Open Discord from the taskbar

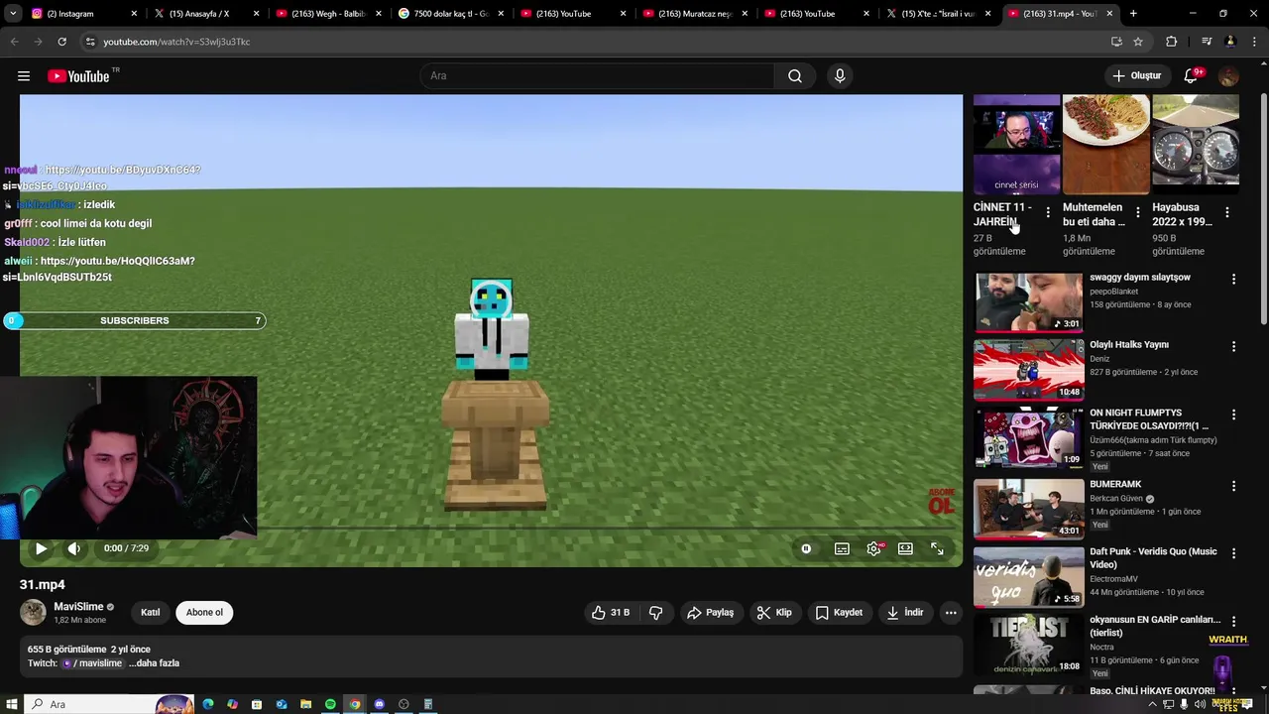(379, 704)
